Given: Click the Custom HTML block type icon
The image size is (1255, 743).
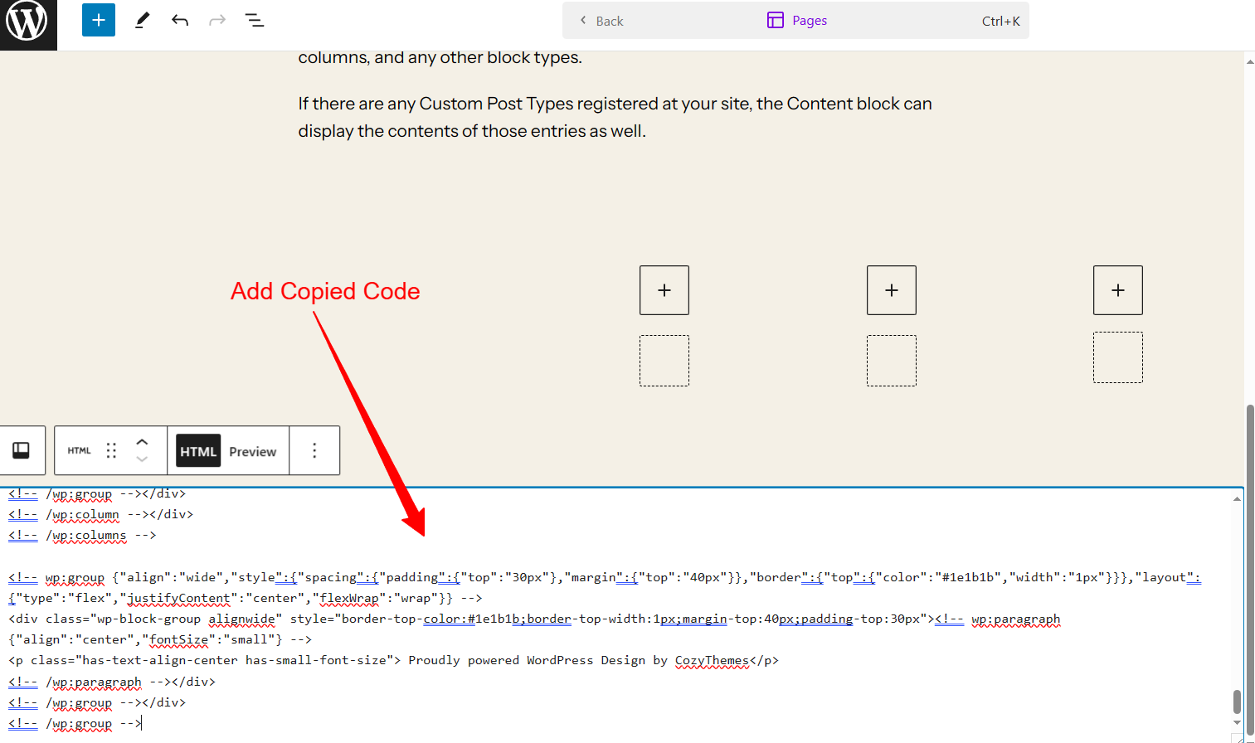Looking at the screenshot, I should (x=80, y=450).
